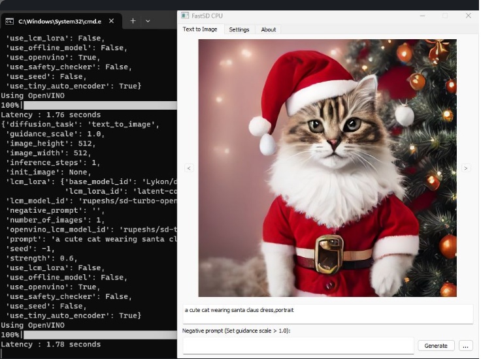Click the last terminal progress bar

98,335
